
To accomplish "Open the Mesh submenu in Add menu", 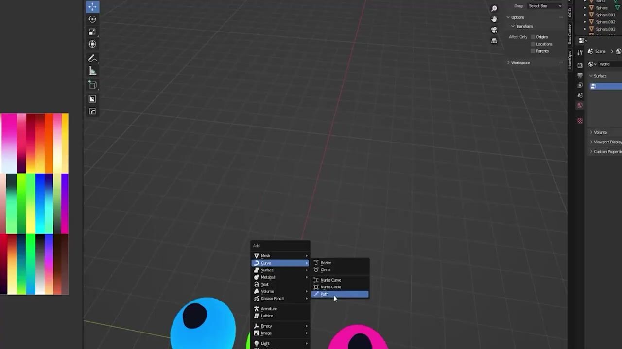I will pyautogui.click(x=280, y=256).
